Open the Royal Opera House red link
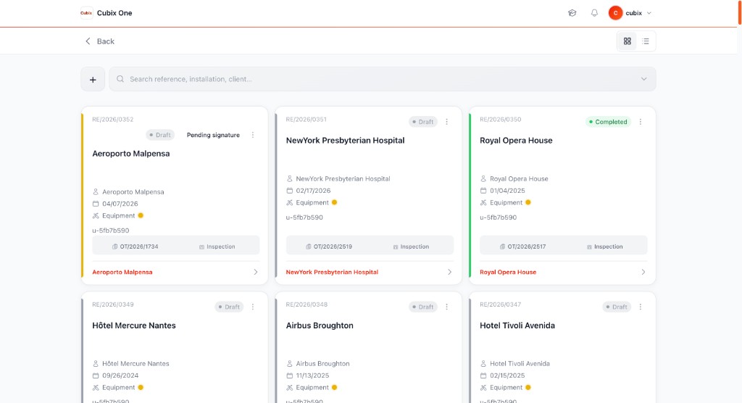This screenshot has width=742, height=403. [x=508, y=273]
